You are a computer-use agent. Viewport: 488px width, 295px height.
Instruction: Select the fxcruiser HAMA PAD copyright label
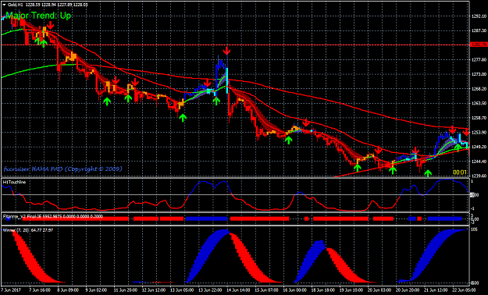pyautogui.click(x=63, y=169)
